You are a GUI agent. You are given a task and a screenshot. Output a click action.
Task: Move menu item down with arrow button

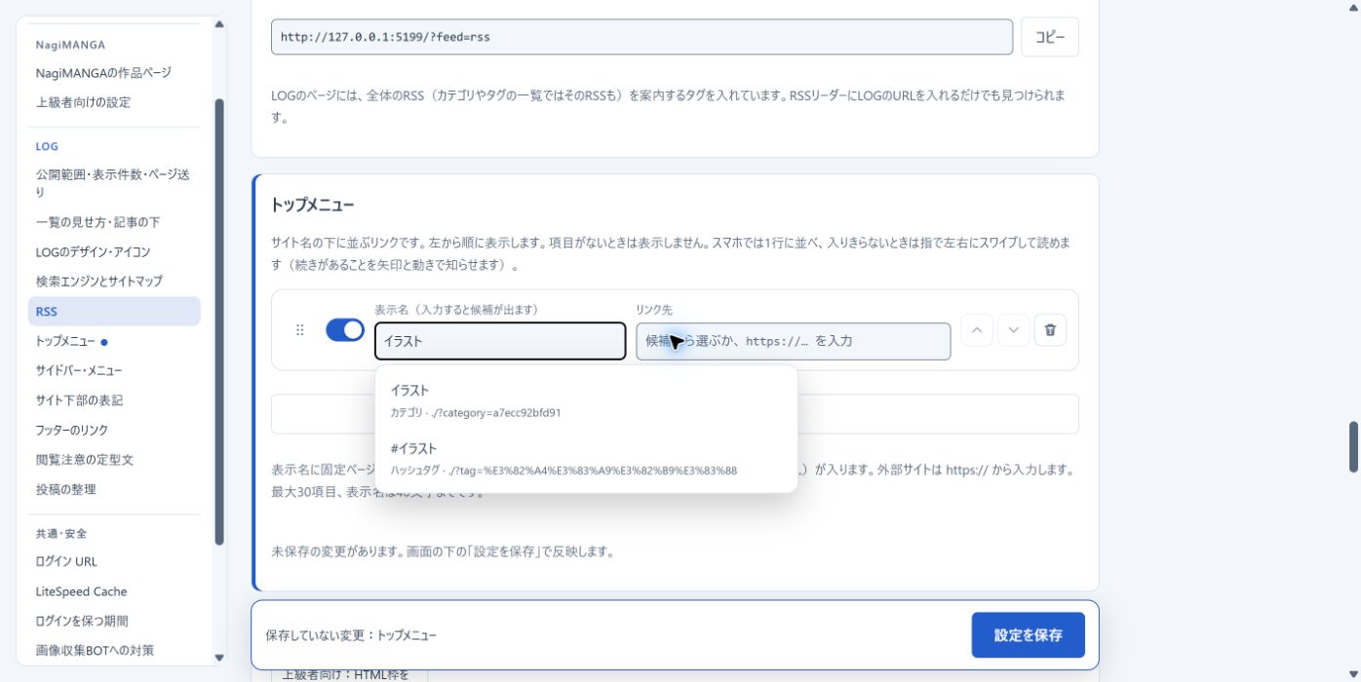pyautogui.click(x=1014, y=329)
